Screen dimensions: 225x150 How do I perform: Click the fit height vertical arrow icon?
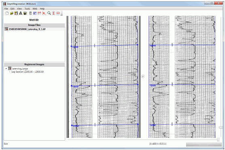coord(53,13)
